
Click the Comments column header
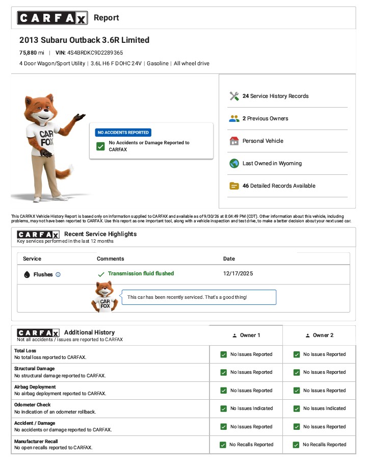[111, 259]
